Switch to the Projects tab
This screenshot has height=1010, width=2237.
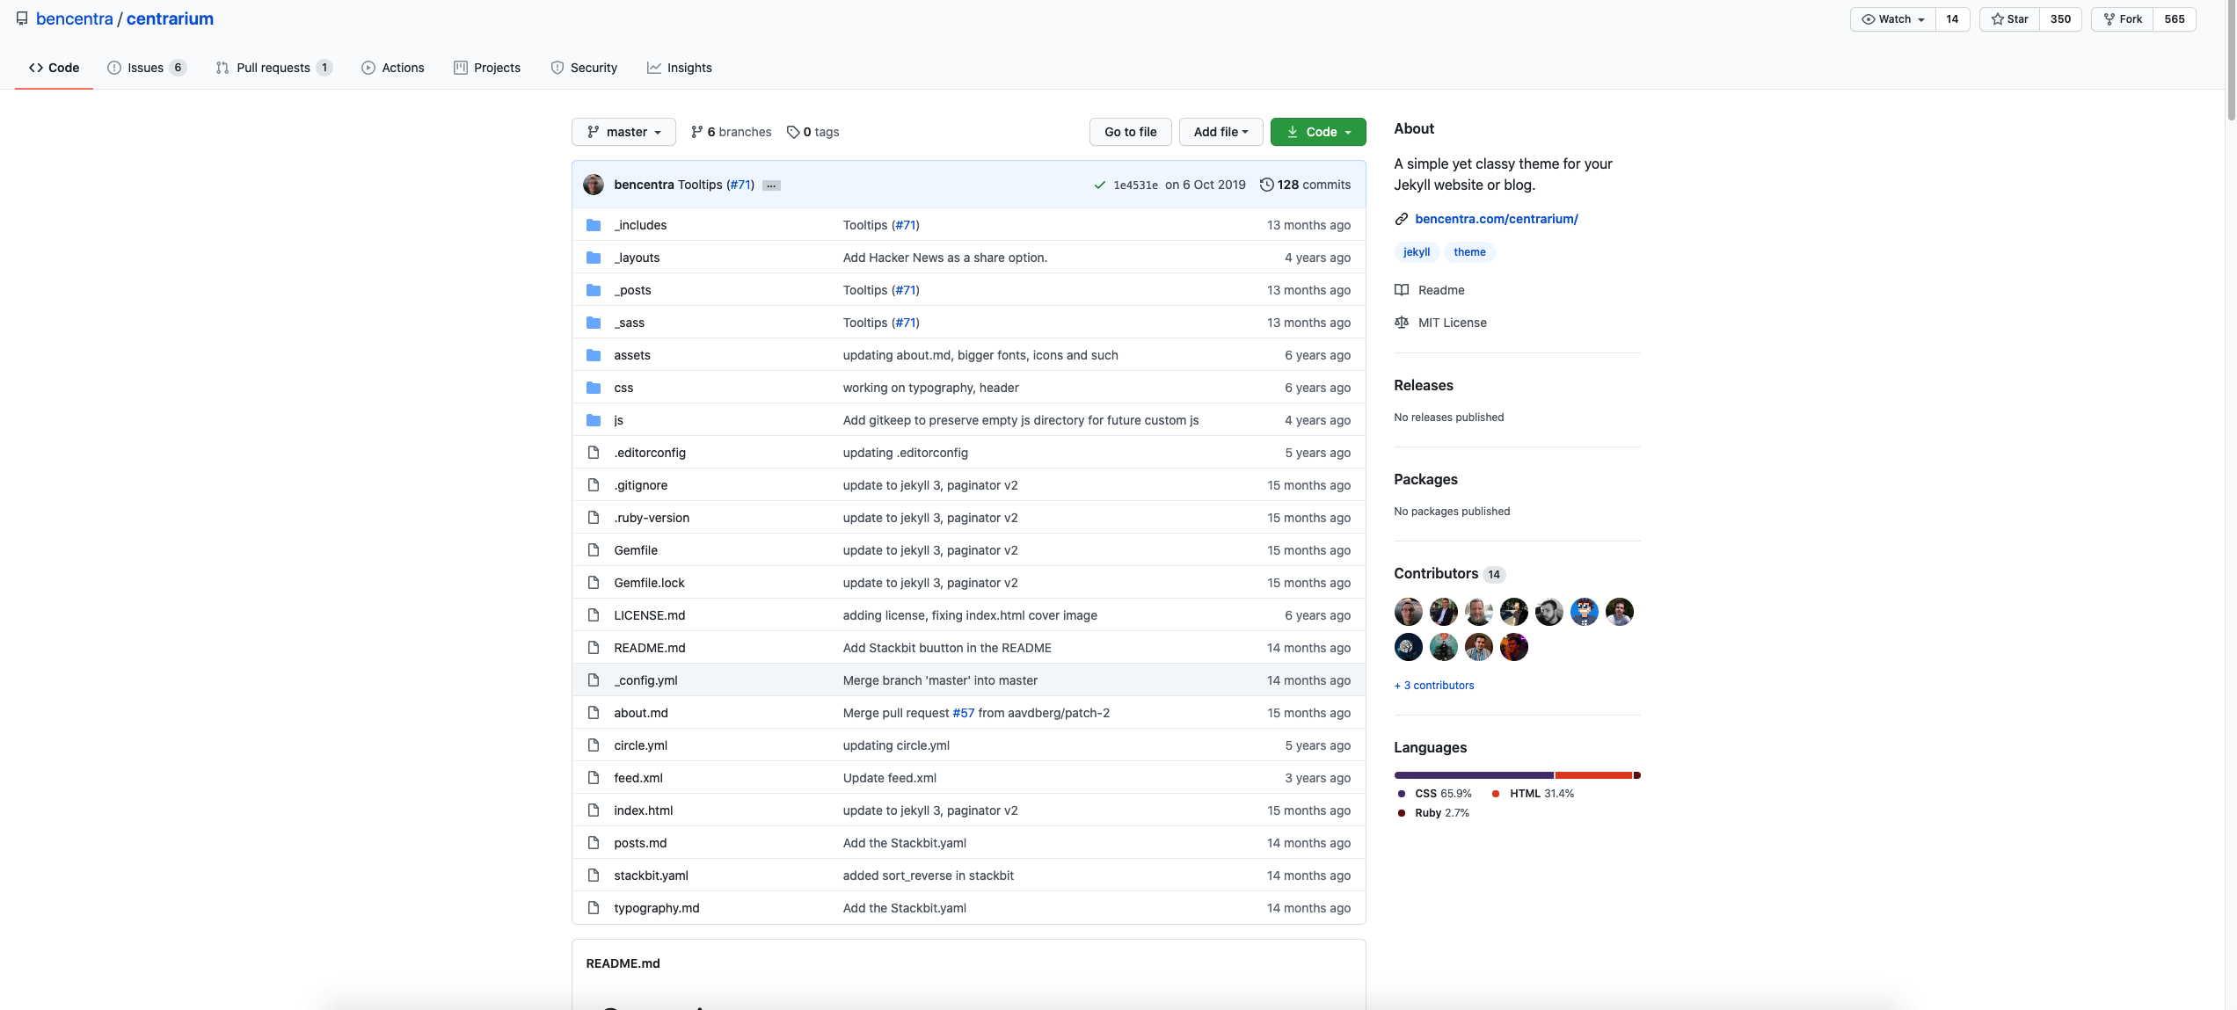(487, 68)
